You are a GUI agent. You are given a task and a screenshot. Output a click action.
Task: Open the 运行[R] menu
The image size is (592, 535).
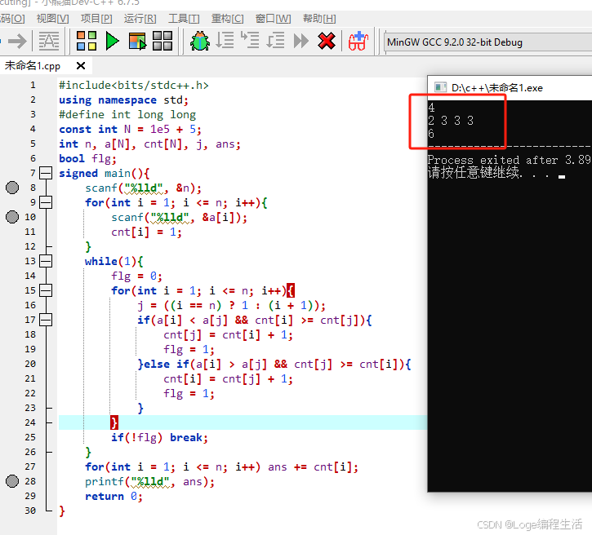click(x=140, y=19)
